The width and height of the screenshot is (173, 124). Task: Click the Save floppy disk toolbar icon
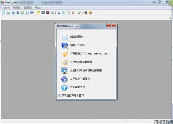point(43,13)
